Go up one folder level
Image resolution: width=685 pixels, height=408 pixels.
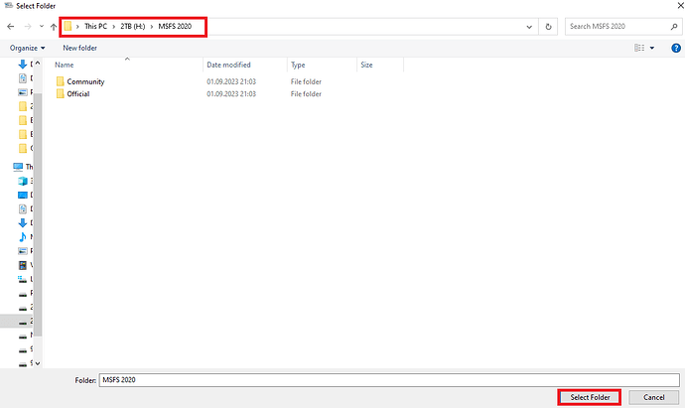point(53,27)
